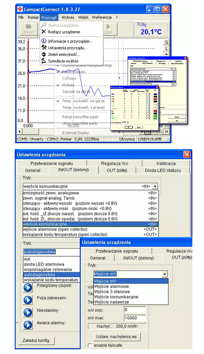Click the Ustaw. nachylenia wy. button
This screenshot has height=354, width=204.
pos(117,337)
